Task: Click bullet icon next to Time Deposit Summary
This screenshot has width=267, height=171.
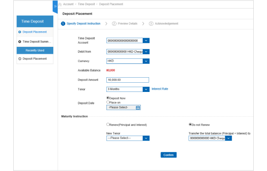Action: pos(20,42)
